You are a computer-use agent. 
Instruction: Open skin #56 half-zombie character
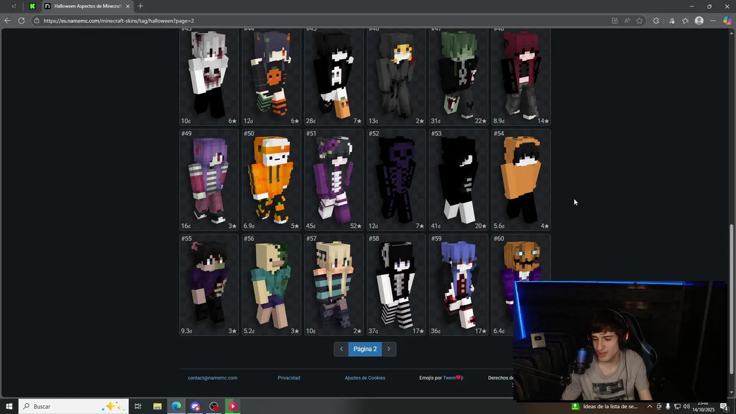pos(271,285)
